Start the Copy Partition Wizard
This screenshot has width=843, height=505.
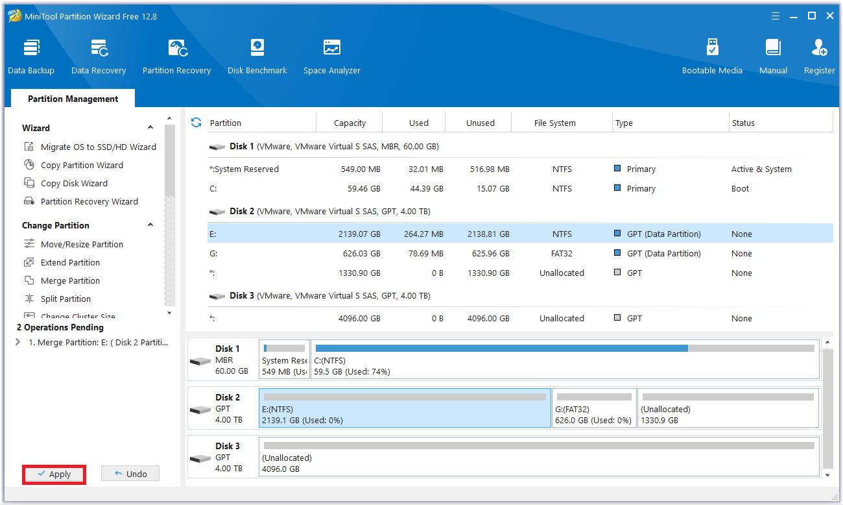click(x=73, y=165)
